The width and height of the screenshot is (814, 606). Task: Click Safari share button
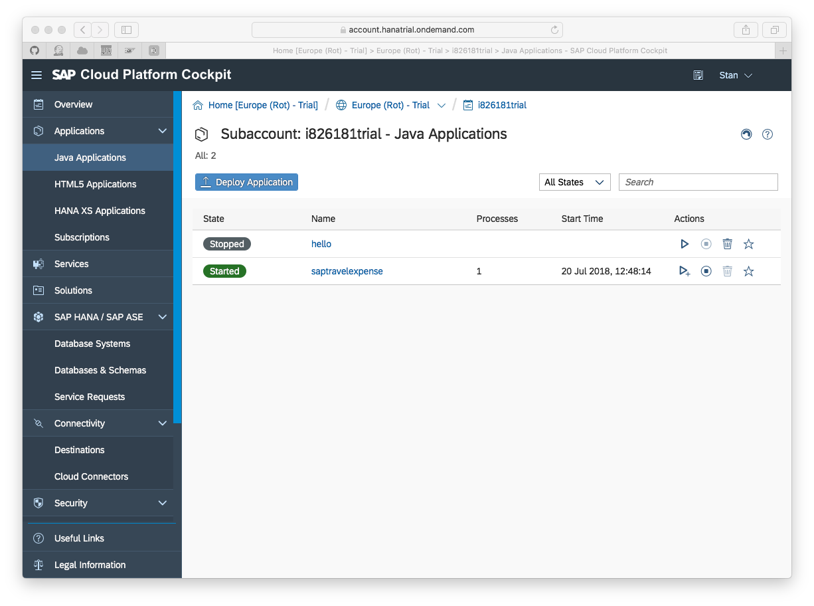click(x=746, y=29)
